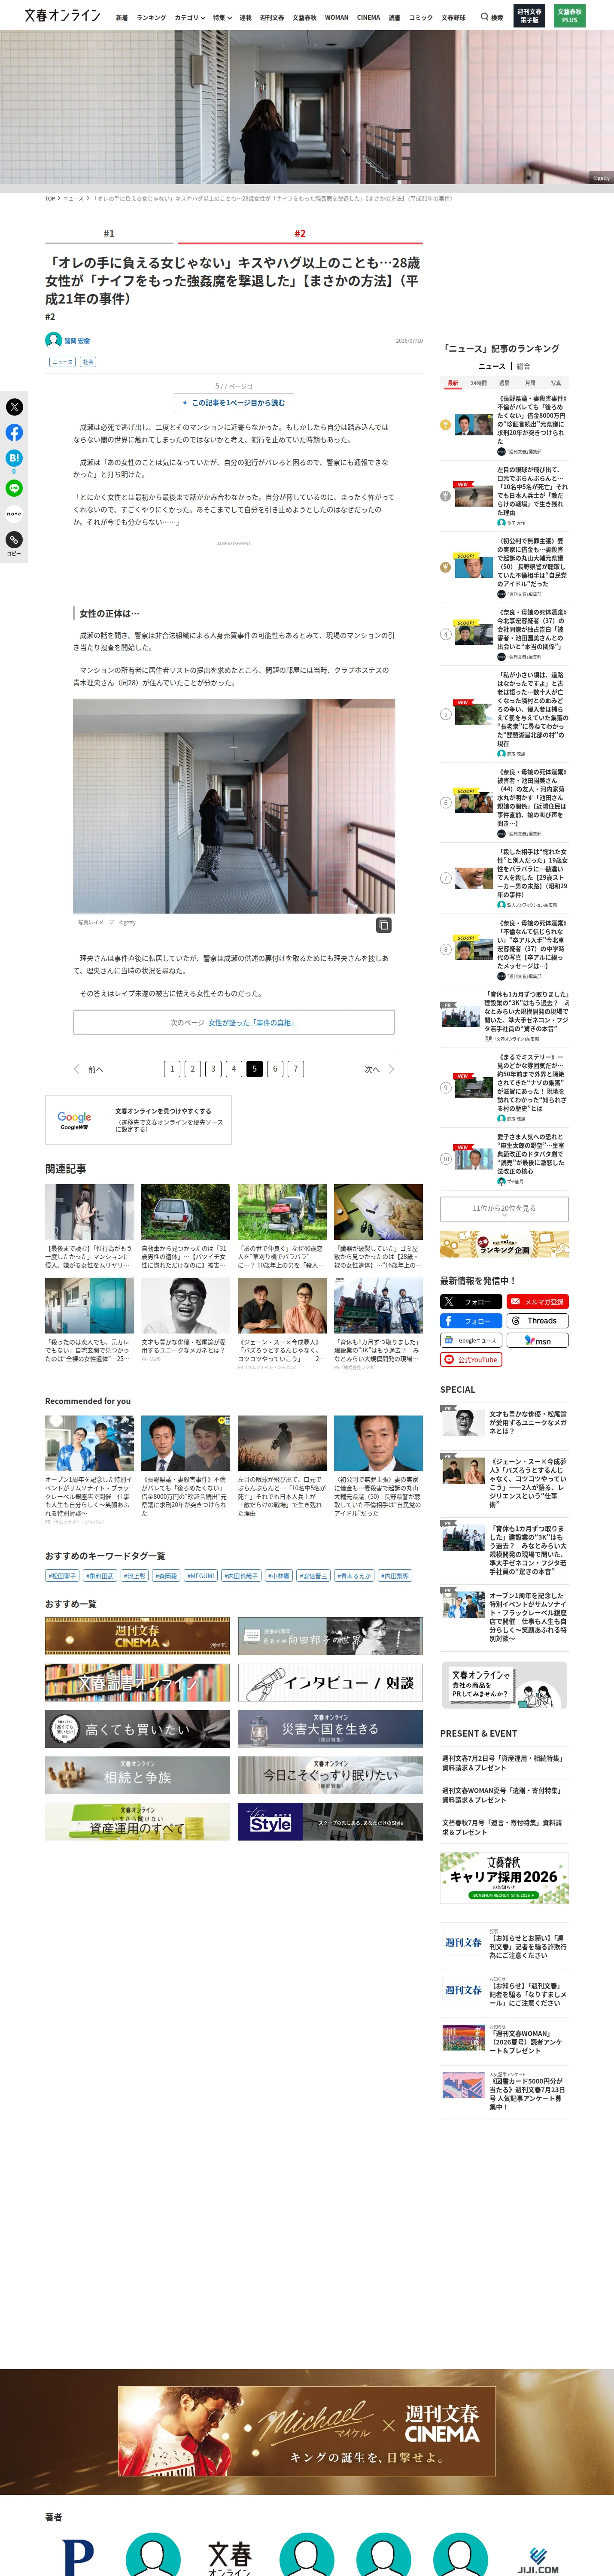Select 月間 ranking tab
Image resolution: width=614 pixels, height=2576 pixels.
coord(530,383)
